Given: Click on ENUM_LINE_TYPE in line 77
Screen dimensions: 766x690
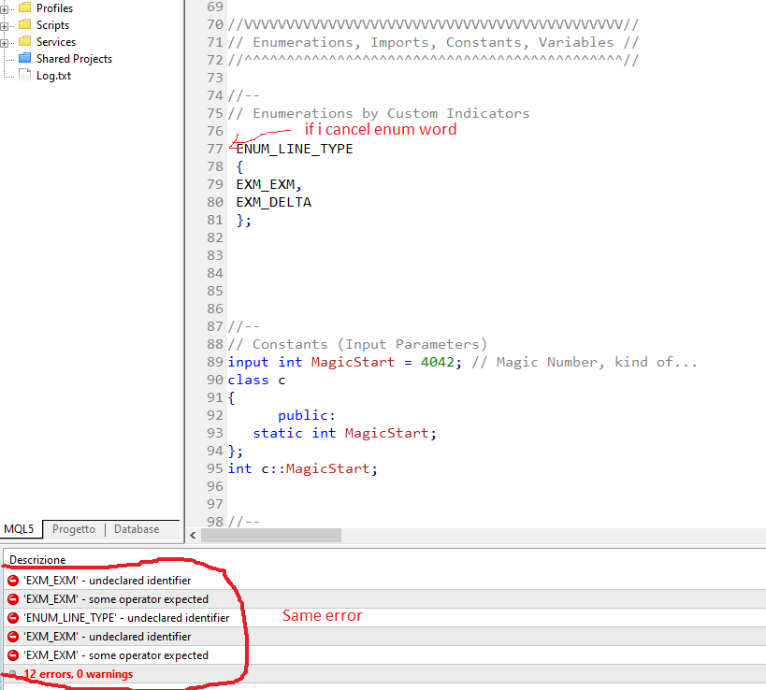Looking at the screenshot, I should pos(295,149).
